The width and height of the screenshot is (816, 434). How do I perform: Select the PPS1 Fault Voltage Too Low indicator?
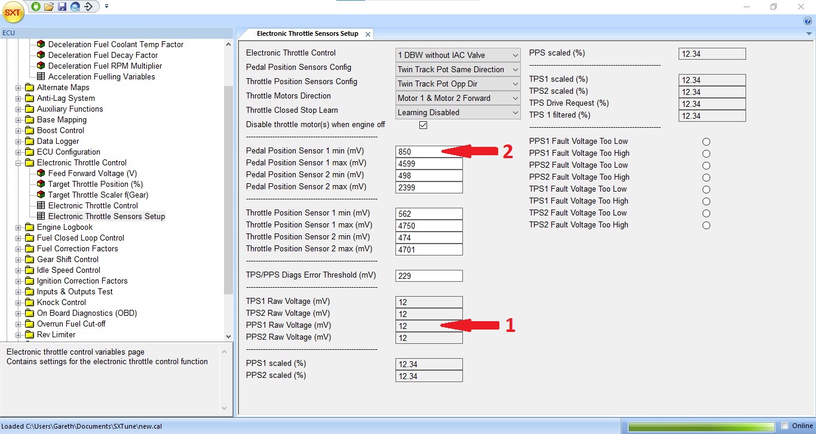(x=706, y=141)
